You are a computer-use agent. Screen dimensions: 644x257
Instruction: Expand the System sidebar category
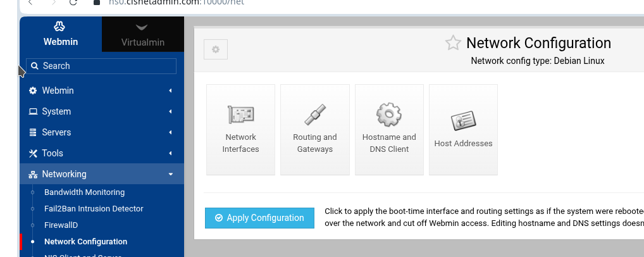pos(102,111)
